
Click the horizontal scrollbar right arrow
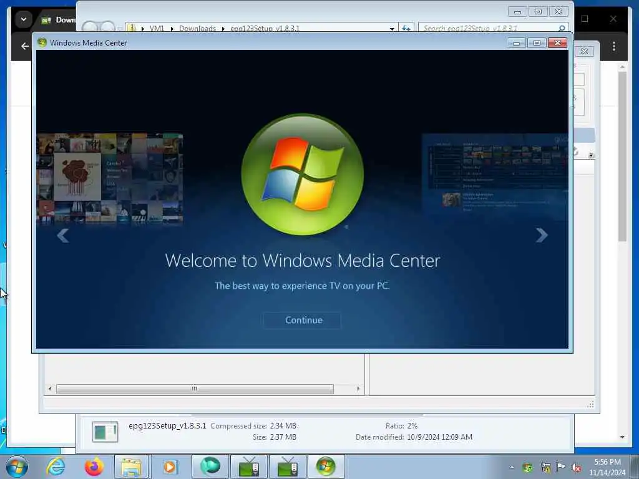coord(358,389)
